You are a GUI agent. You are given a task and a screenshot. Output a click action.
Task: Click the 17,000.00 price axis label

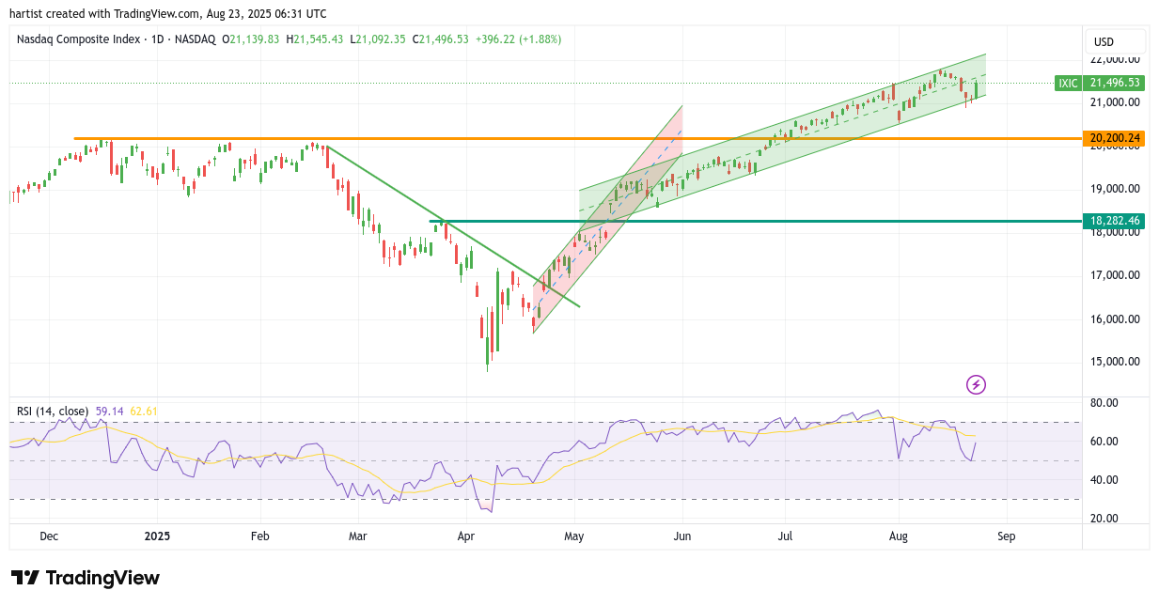pos(1115,275)
